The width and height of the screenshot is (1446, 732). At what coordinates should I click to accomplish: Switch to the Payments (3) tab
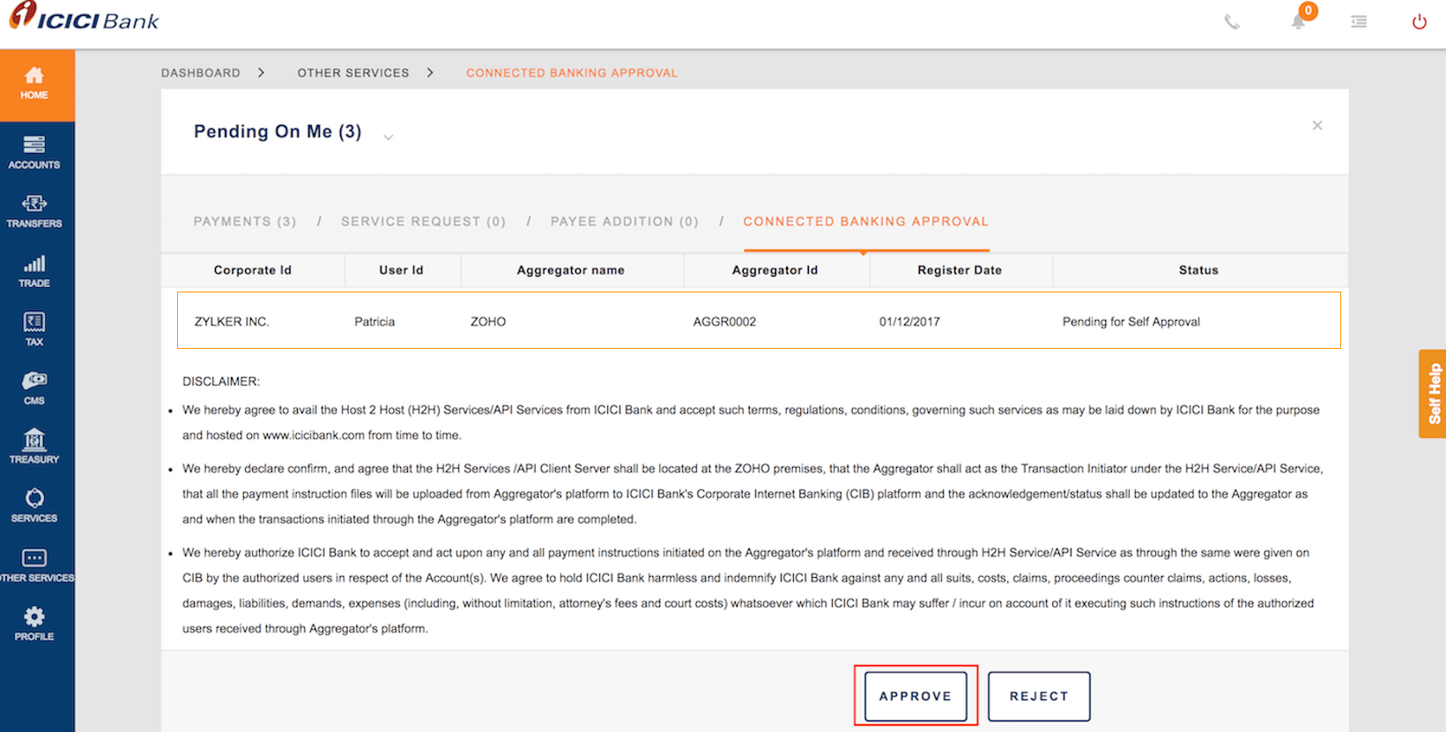point(245,221)
